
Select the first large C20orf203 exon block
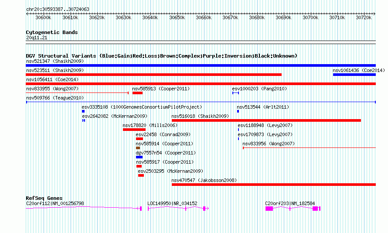coord(269,209)
